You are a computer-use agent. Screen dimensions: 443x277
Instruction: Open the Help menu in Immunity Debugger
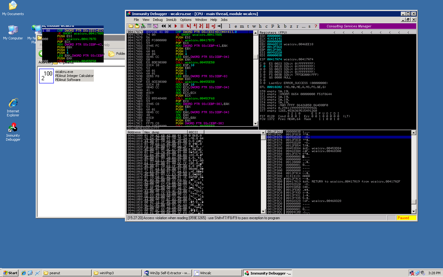pyautogui.click(x=214, y=20)
